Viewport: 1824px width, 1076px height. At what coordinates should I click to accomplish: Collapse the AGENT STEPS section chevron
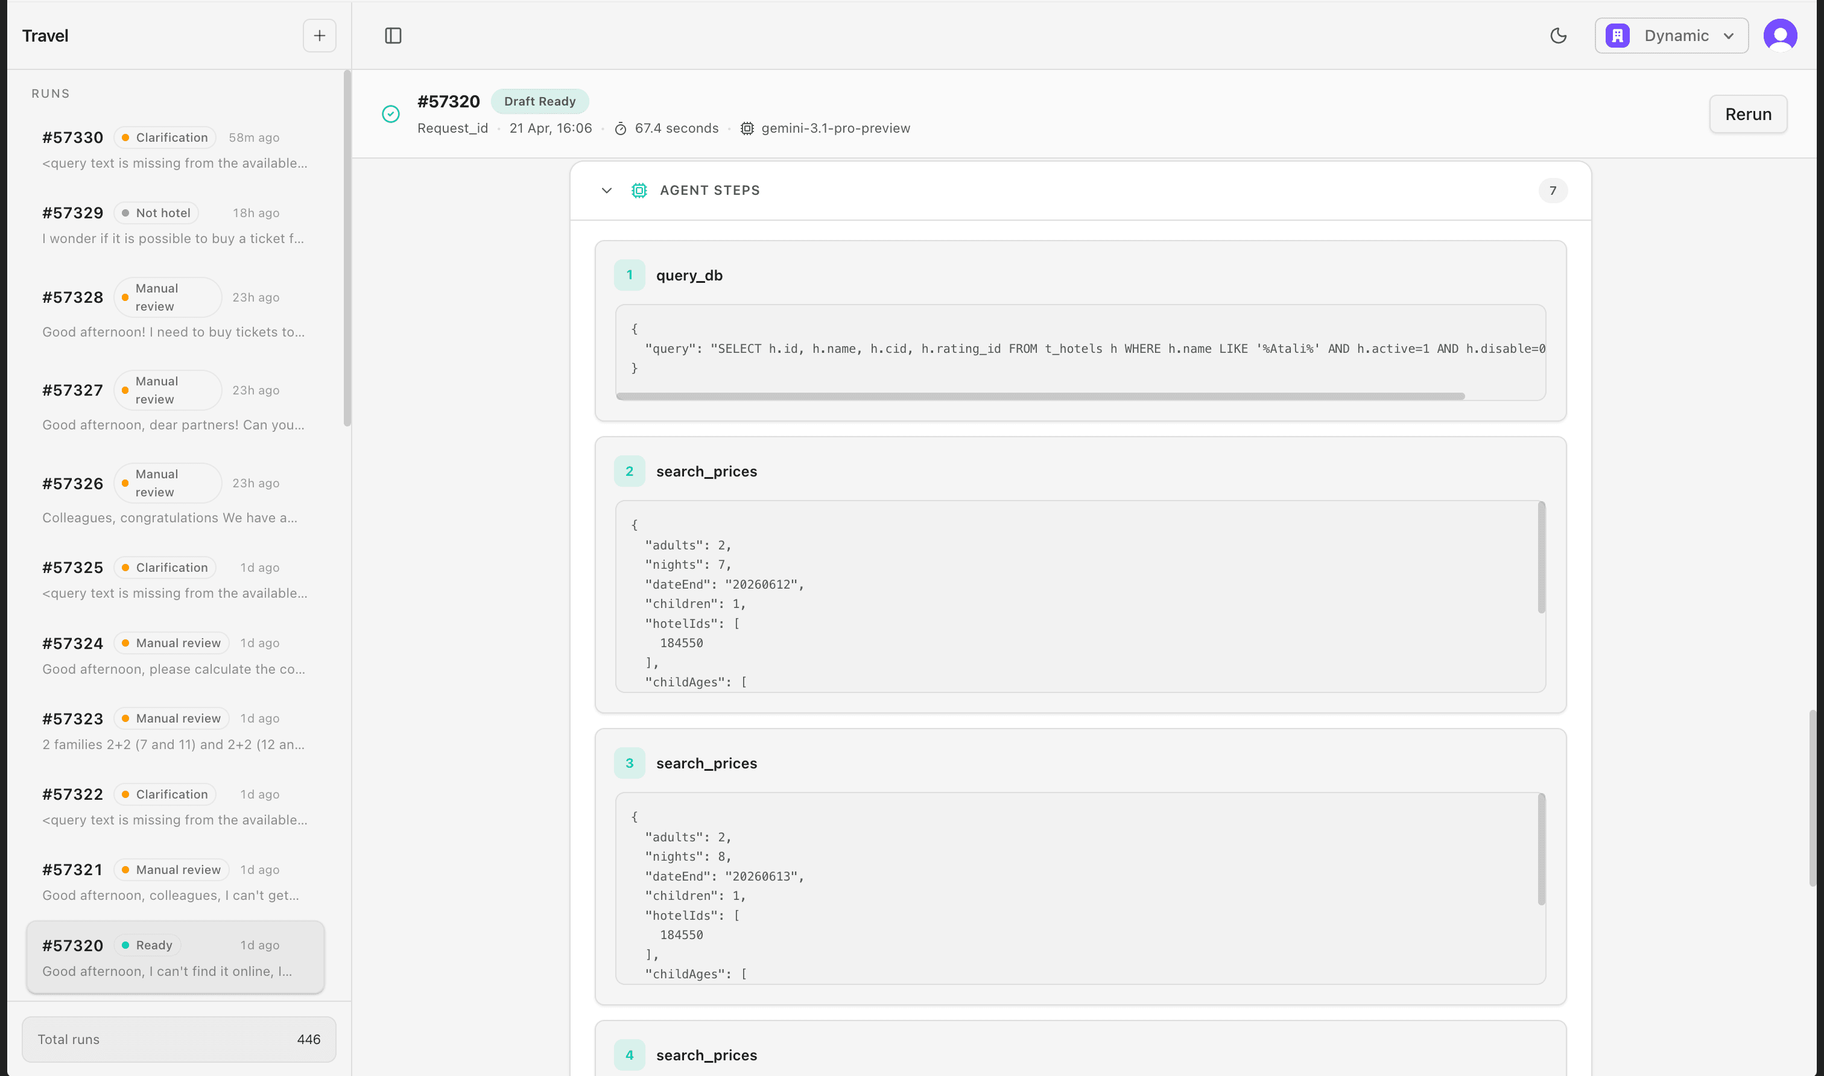(x=606, y=190)
